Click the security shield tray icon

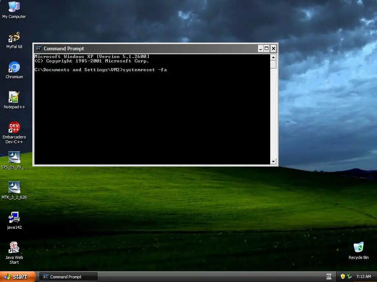pyautogui.click(x=343, y=276)
